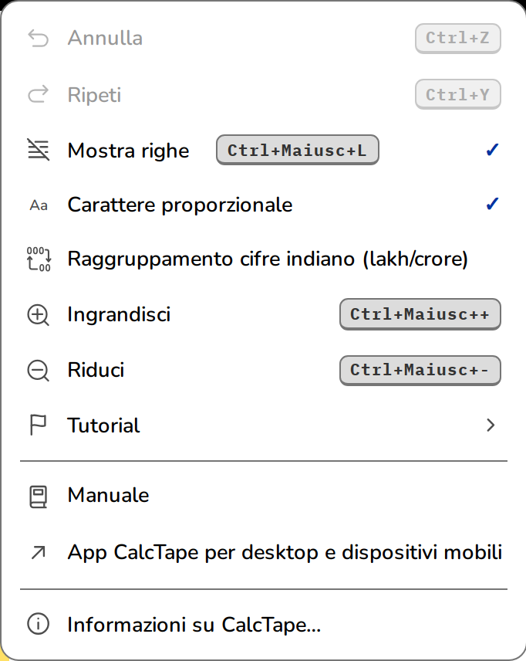Click the Ctrl+Maiusc+L shortcut badge
The width and height of the screenshot is (526, 661).
tap(298, 150)
